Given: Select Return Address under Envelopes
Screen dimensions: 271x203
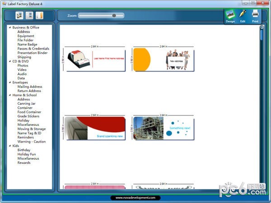Looking at the screenshot, I should (29, 91).
